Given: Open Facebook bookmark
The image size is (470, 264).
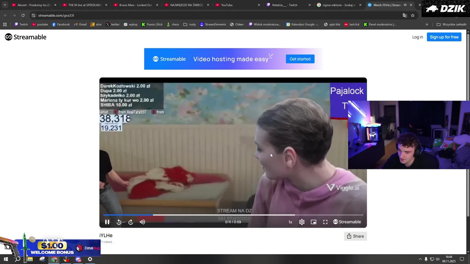Looking at the screenshot, I should [x=61, y=25].
